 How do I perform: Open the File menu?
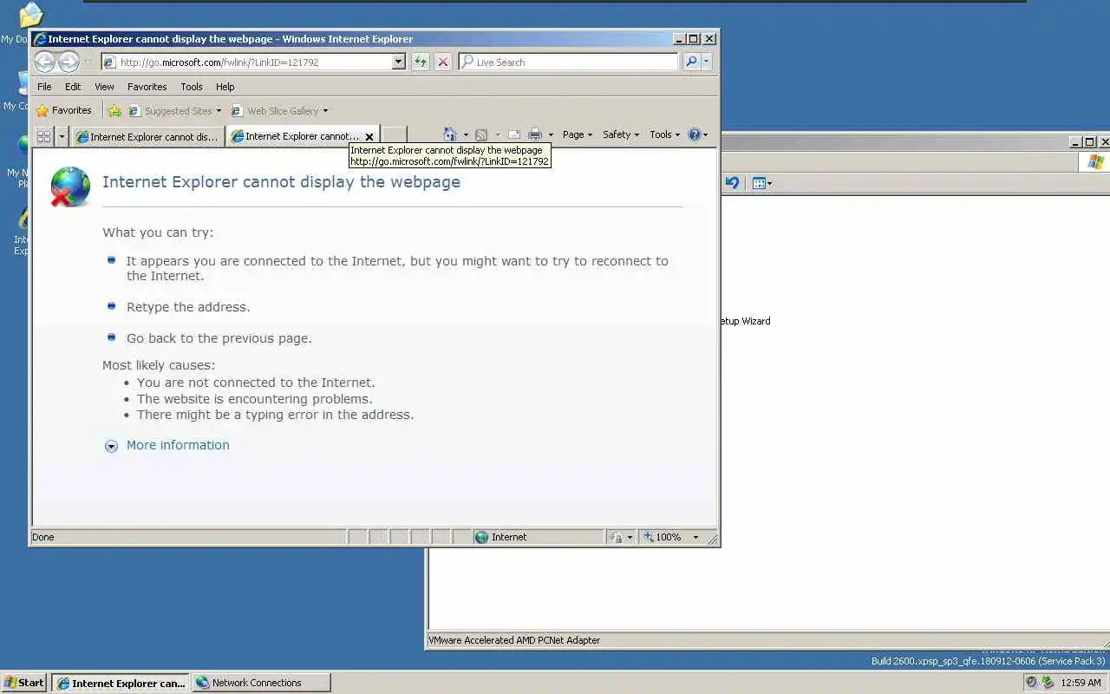pyautogui.click(x=44, y=87)
